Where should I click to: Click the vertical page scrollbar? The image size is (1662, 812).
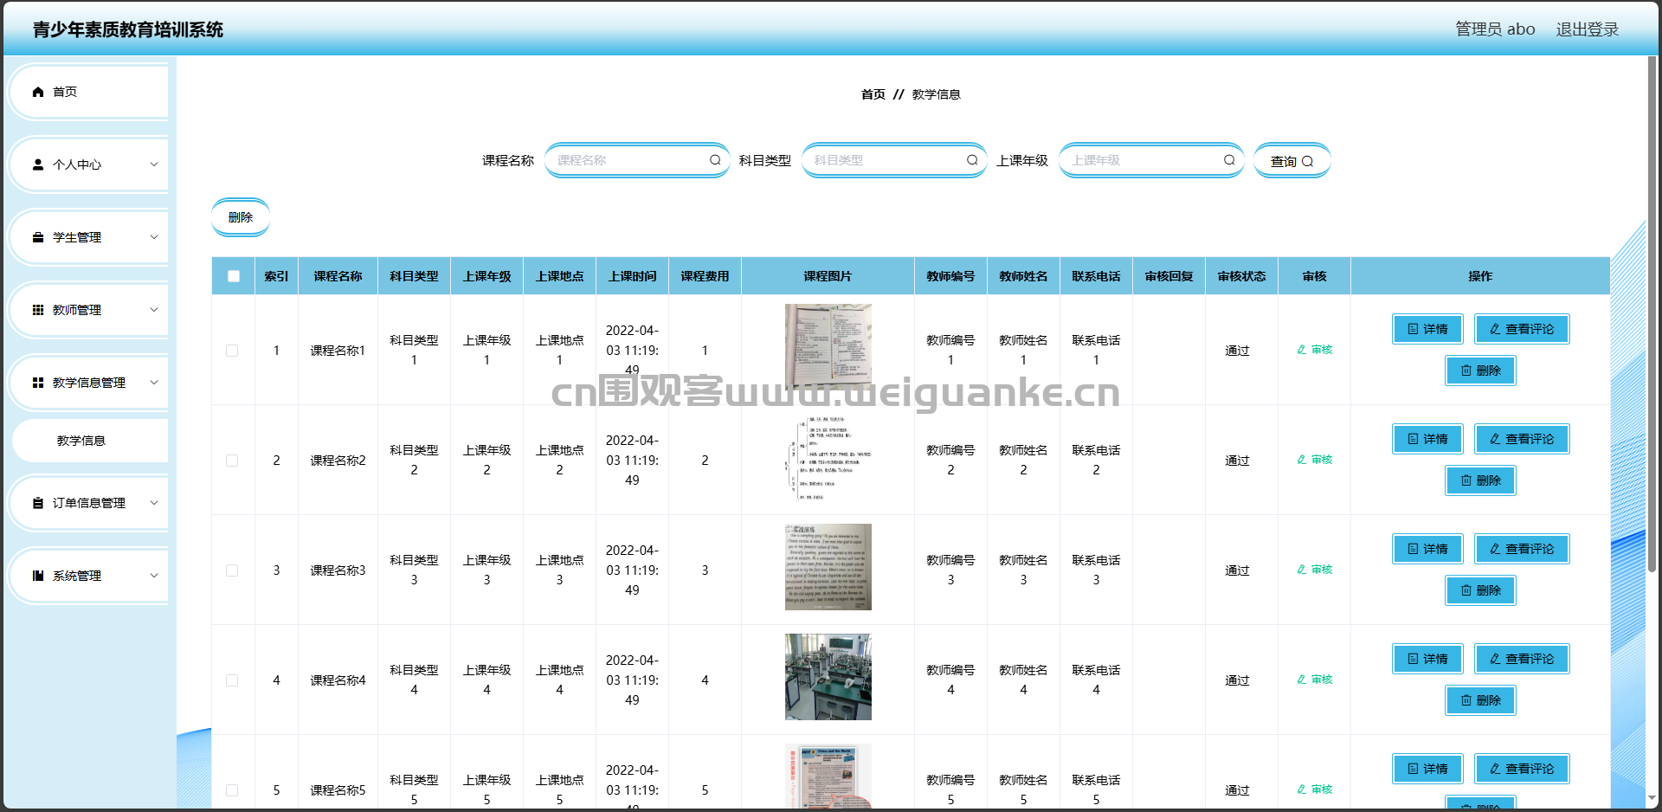click(x=1652, y=314)
